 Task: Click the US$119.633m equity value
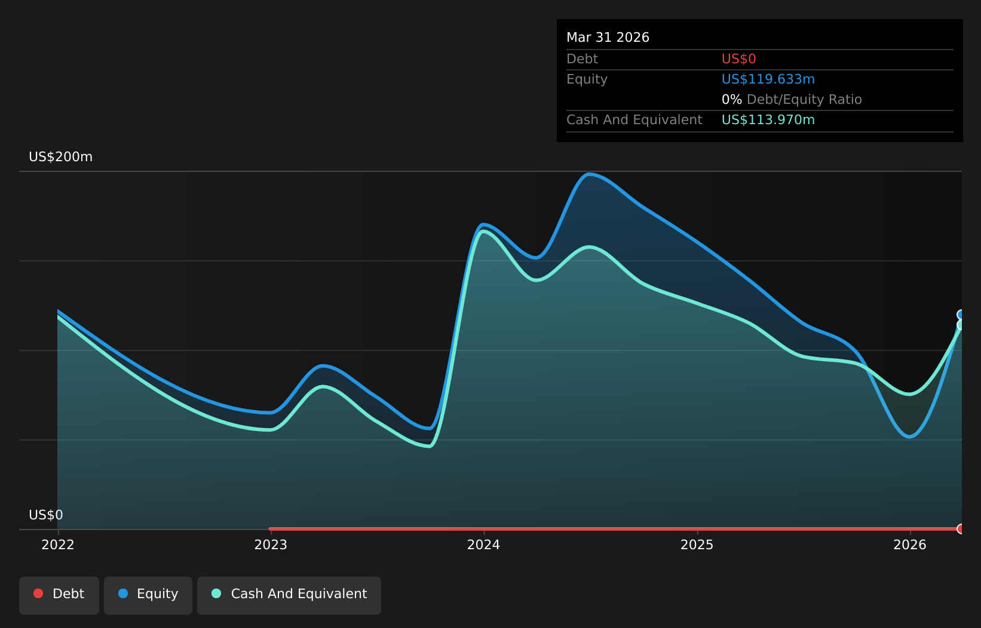pos(768,79)
